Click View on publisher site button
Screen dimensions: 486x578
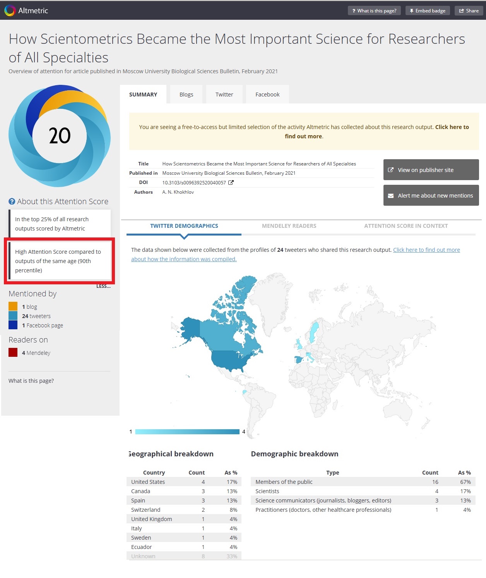coord(431,170)
